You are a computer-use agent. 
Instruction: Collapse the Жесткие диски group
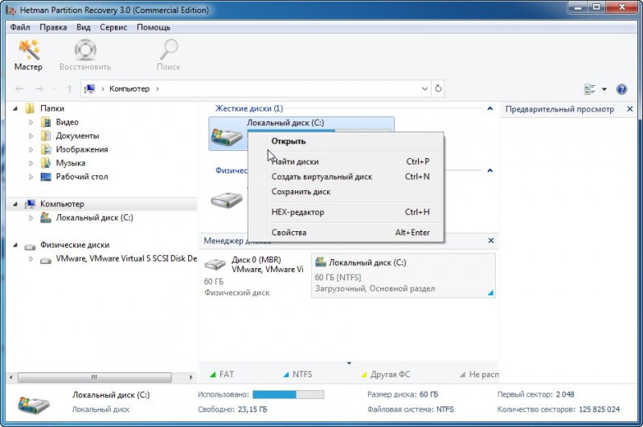[489, 108]
